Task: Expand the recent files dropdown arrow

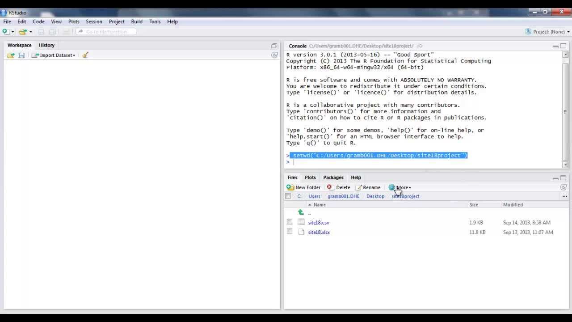Action: (31, 32)
